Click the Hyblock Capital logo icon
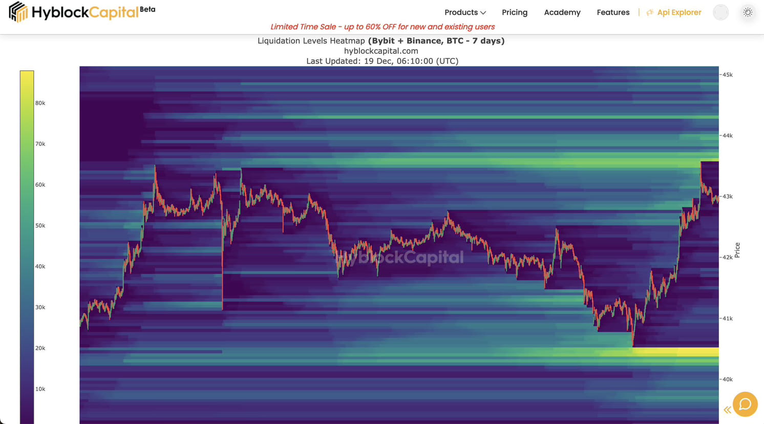 (x=18, y=12)
